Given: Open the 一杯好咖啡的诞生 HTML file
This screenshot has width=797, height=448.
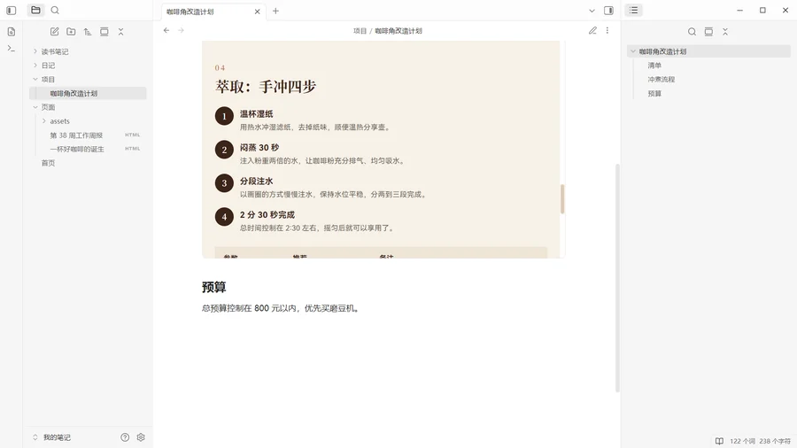Looking at the screenshot, I should pos(88,149).
